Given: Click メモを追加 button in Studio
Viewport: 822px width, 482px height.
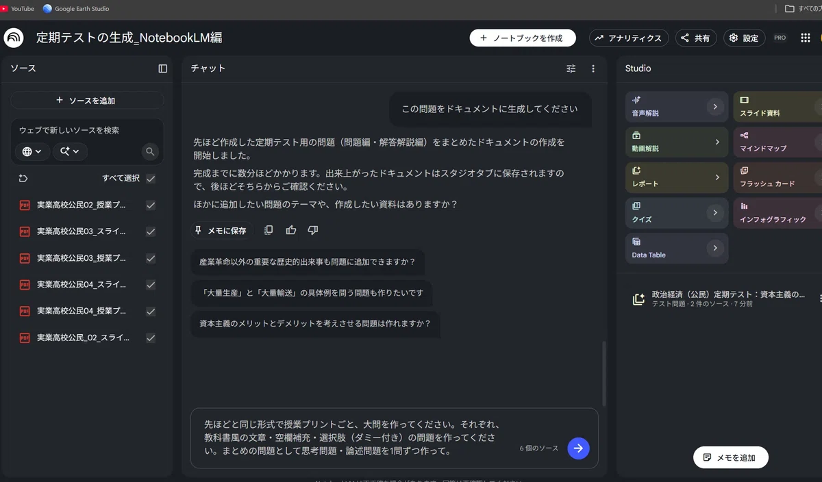Looking at the screenshot, I should pos(730,457).
